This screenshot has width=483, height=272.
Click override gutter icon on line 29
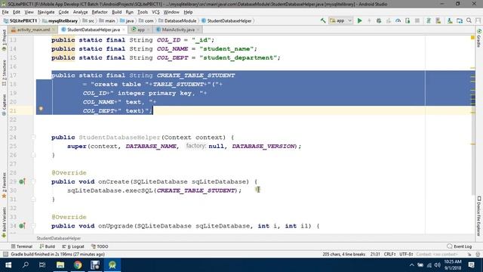click(22, 181)
